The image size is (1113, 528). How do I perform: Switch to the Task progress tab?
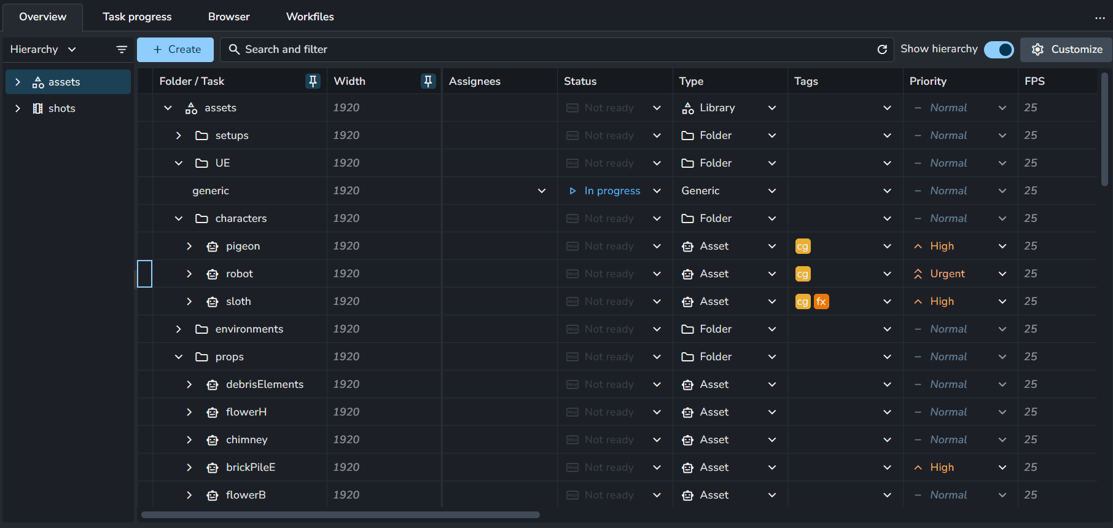137,17
